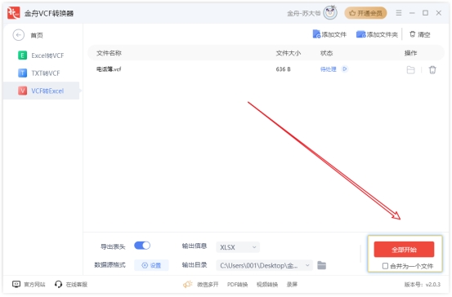The image size is (452, 297).
Task: Delete 电话簿.vcf with the trash icon
Action: 432,69
